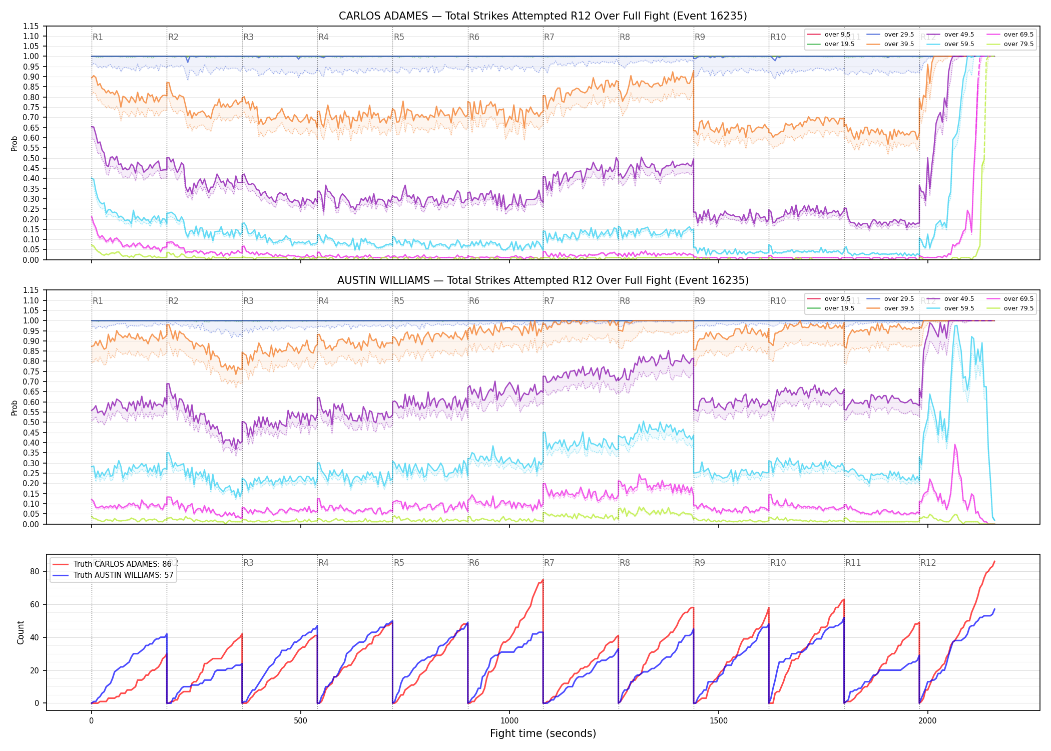Click the '0.50' tick in Austin Williams chart

tap(31, 423)
